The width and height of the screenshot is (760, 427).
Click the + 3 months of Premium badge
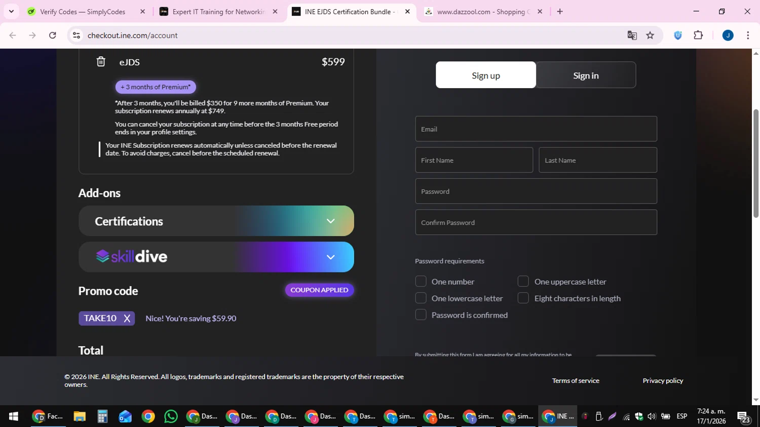click(x=156, y=87)
